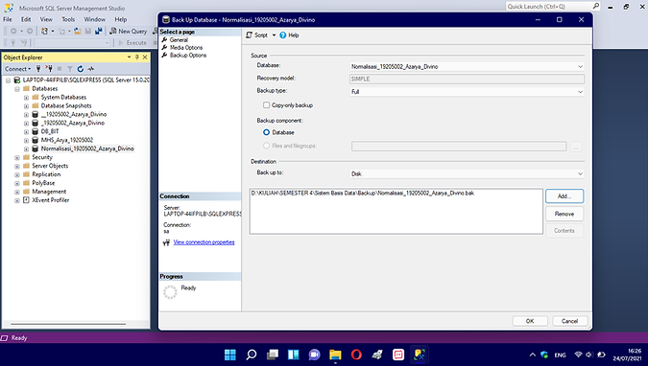Viewport: 648px width, 366px height.
Task: Click the Save All toolbar icon
Action: coord(98,31)
